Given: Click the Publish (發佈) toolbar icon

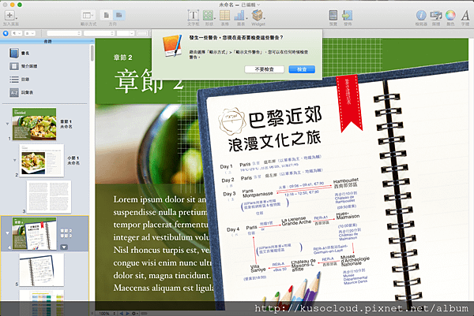Looking at the screenshot, I should coord(348,15).
